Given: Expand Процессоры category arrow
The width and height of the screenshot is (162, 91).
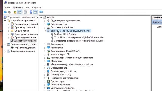Looking at the screenshot, I should click(x=45, y=81).
